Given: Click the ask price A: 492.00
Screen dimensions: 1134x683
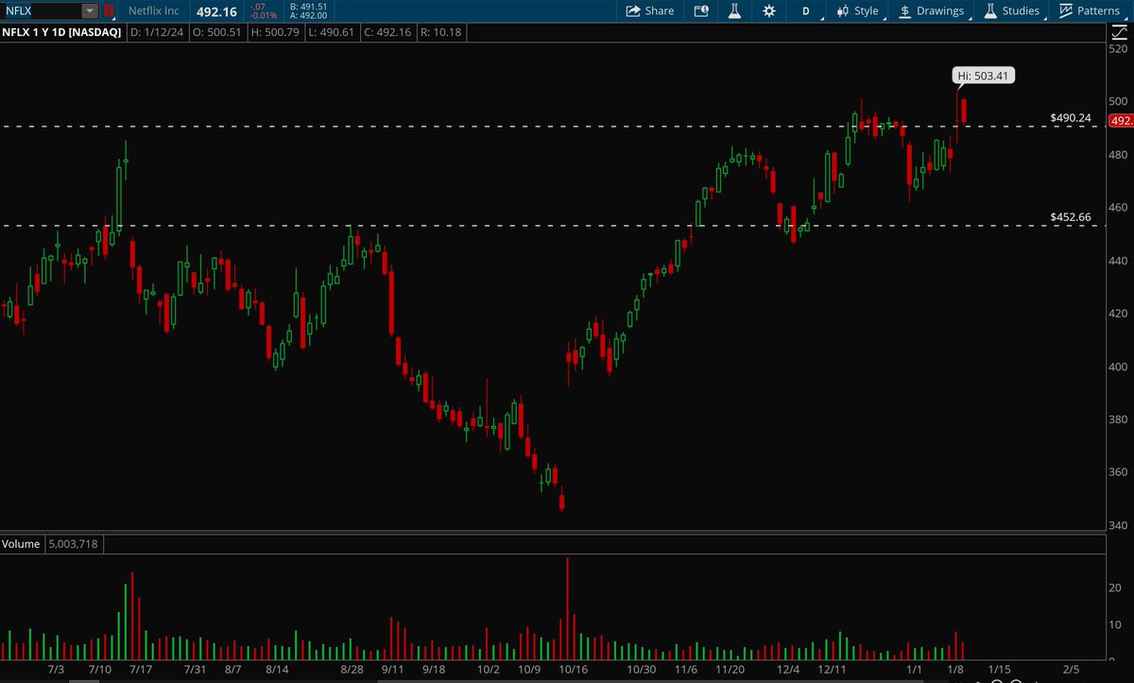Looking at the screenshot, I should coord(310,16).
